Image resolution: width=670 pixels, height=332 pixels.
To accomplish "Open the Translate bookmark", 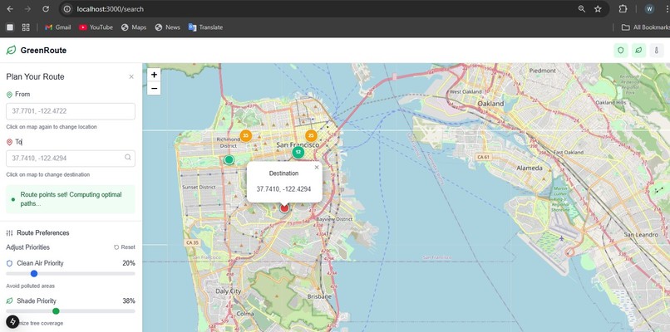I will (205, 27).
